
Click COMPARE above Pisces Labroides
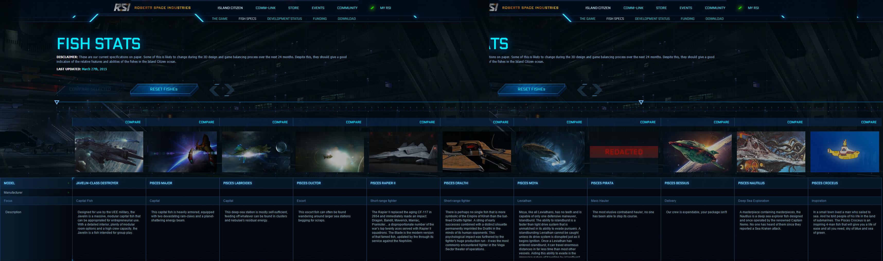click(280, 122)
